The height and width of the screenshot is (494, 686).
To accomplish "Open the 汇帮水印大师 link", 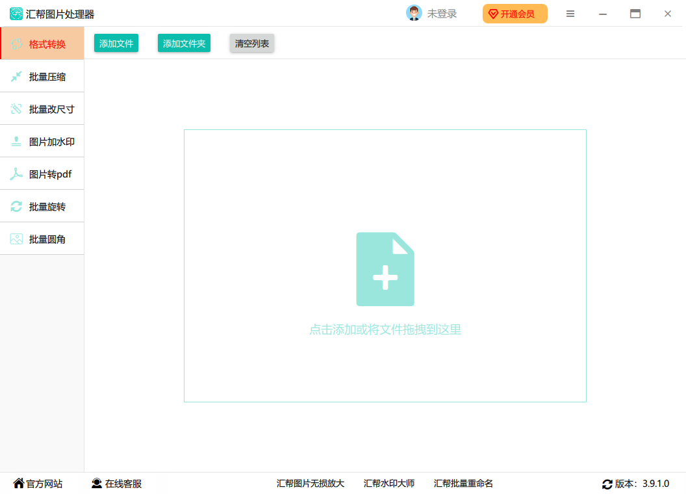I will tap(389, 484).
